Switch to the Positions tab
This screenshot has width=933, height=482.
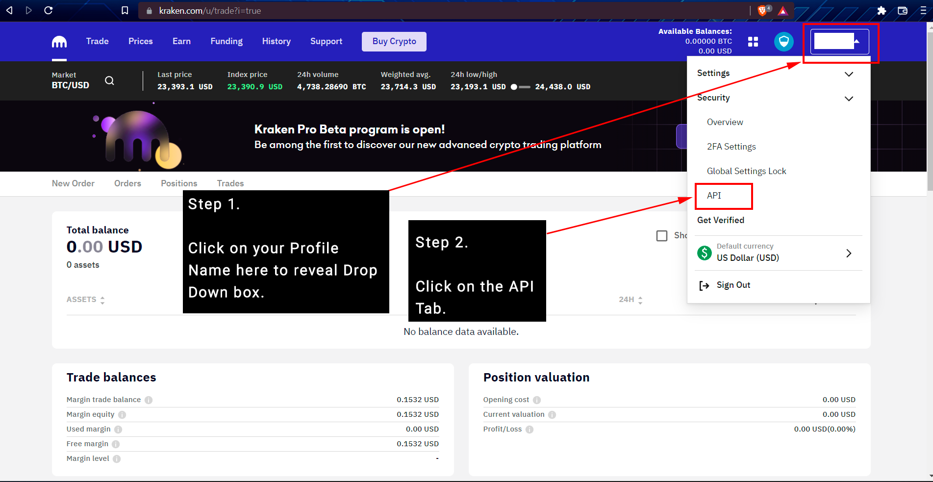179,183
